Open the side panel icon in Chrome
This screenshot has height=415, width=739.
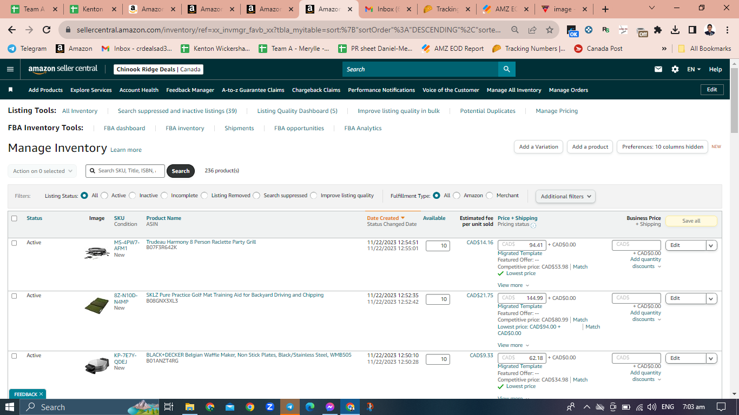pos(692,30)
